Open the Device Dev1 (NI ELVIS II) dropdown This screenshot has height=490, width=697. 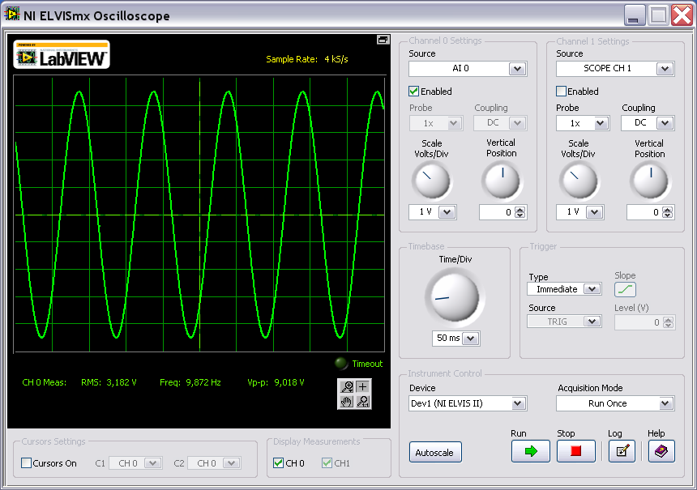pos(468,403)
